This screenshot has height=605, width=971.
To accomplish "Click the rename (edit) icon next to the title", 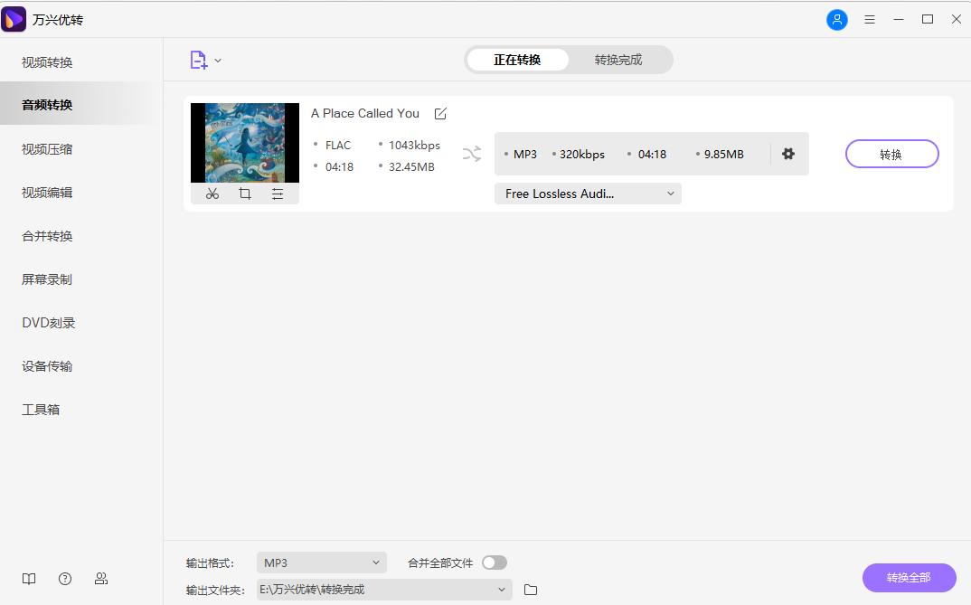I will 440,113.
